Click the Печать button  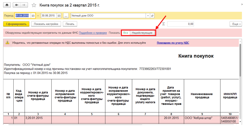coord(70,24)
